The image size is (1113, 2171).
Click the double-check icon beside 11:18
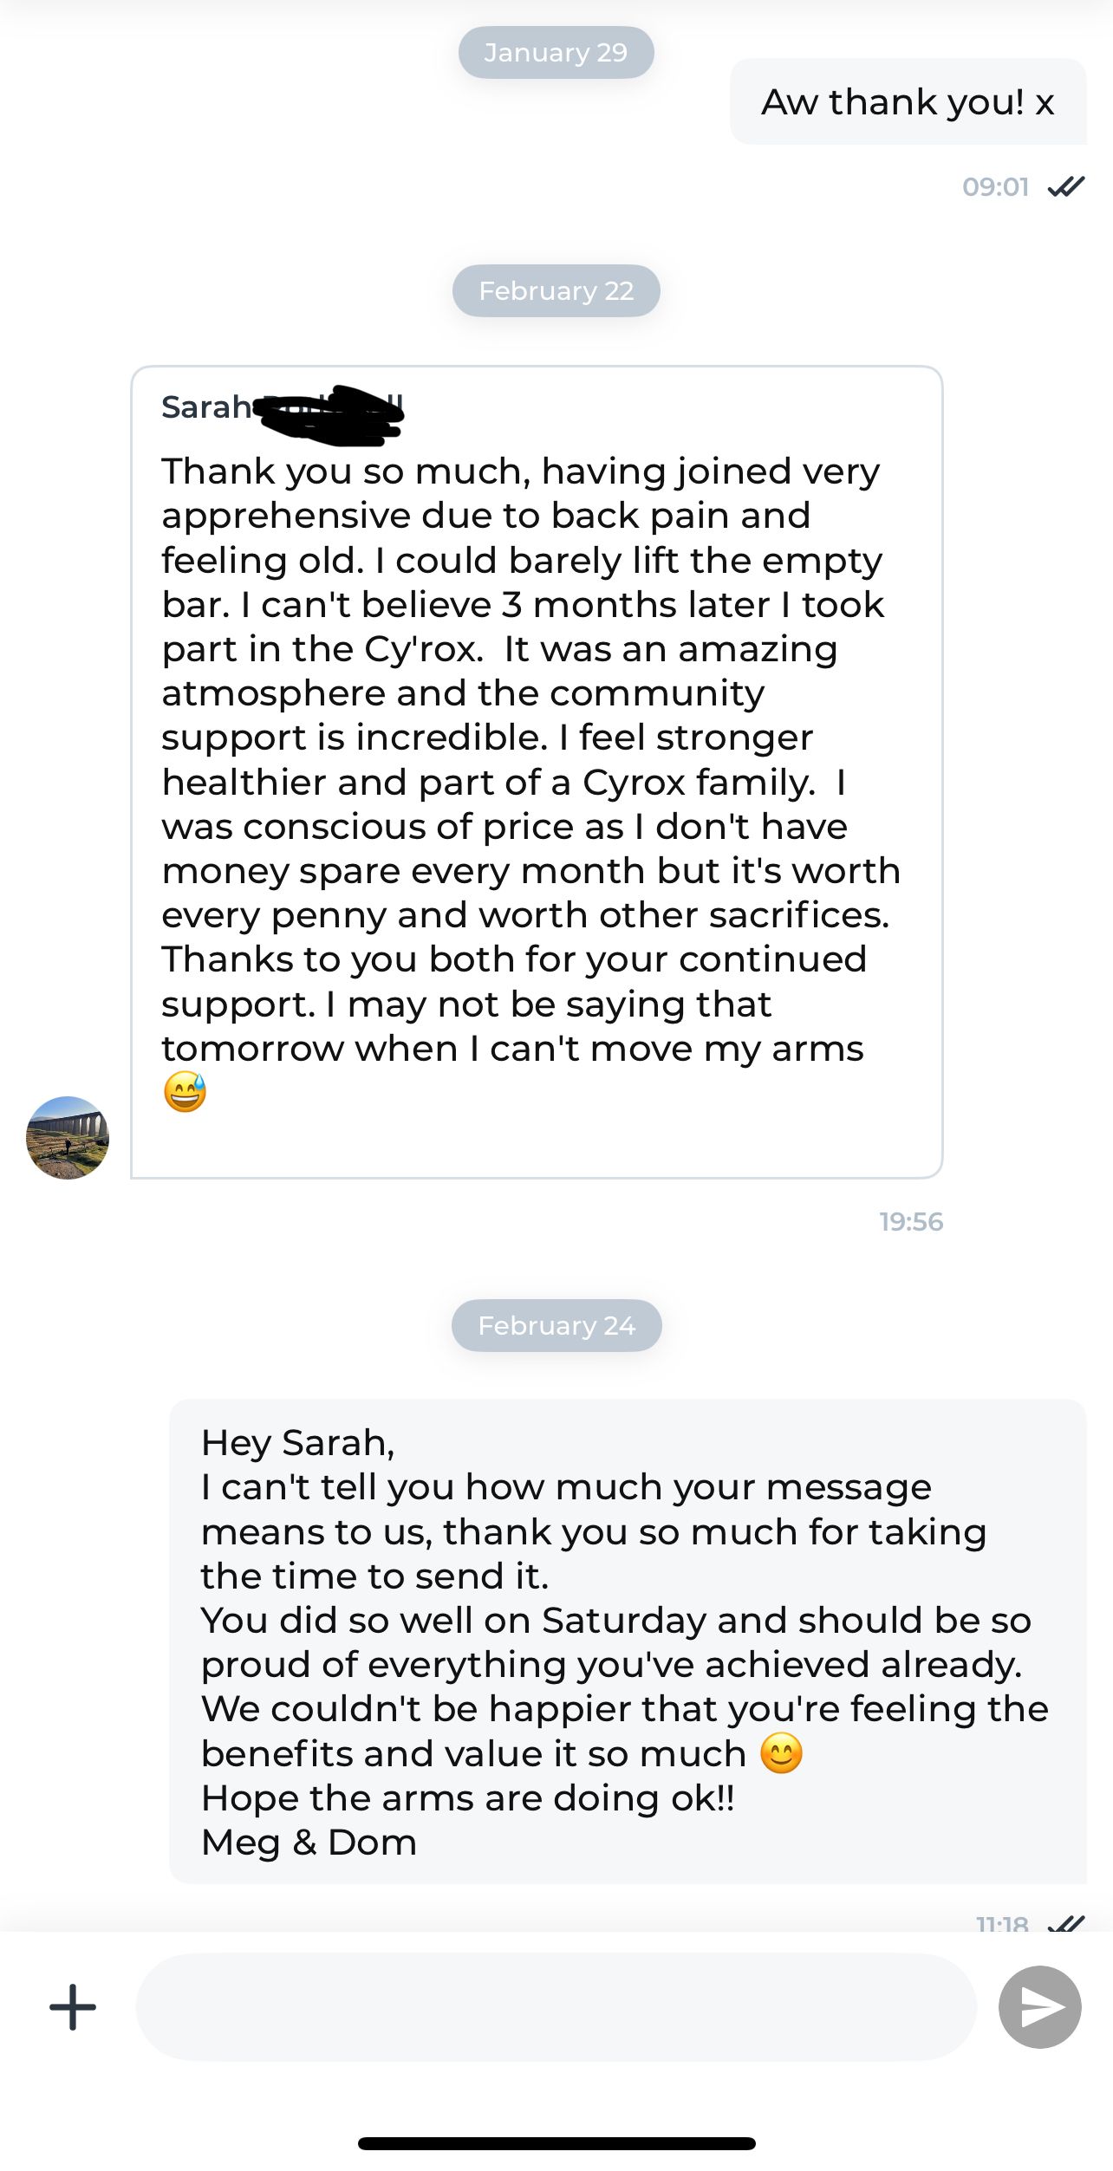pyautogui.click(x=1066, y=1923)
